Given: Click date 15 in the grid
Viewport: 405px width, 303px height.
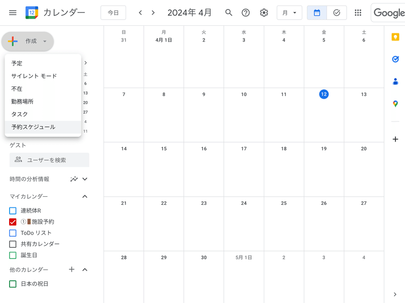Looking at the screenshot, I should tap(164, 149).
